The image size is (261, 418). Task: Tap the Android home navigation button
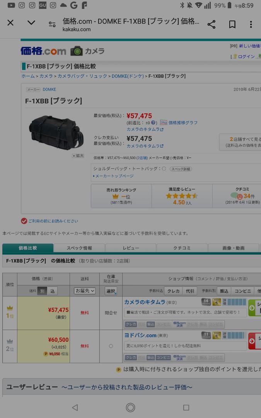(x=131, y=407)
